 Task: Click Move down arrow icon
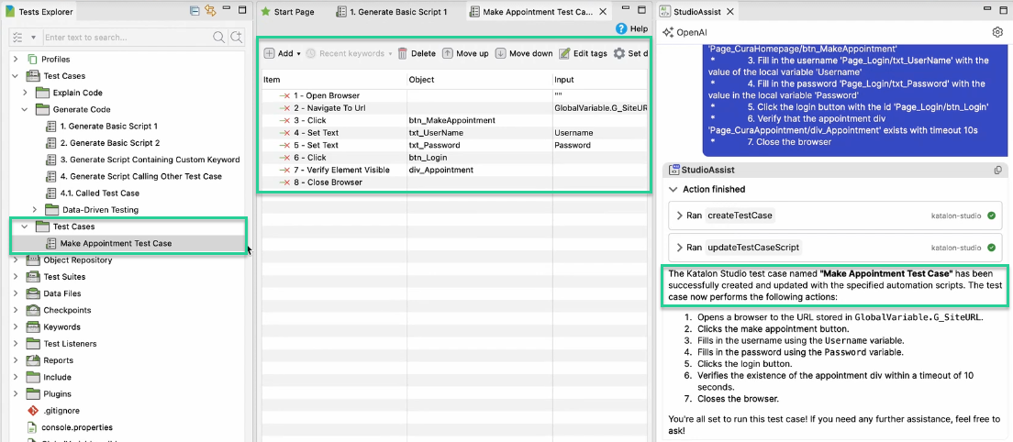(501, 53)
